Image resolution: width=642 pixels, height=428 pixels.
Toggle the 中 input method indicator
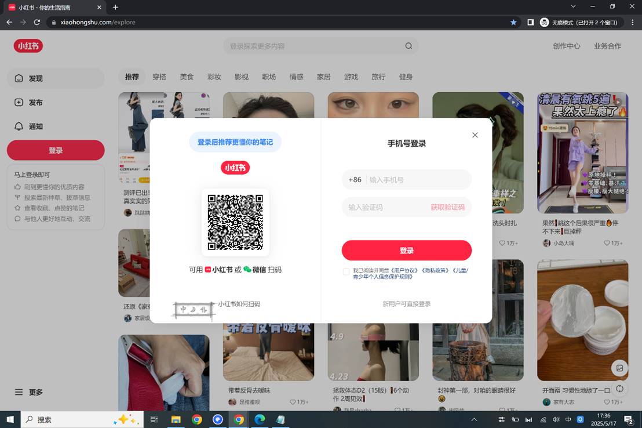click(568, 419)
